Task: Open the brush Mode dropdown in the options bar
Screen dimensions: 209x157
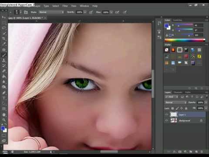Action: click(51, 12)
